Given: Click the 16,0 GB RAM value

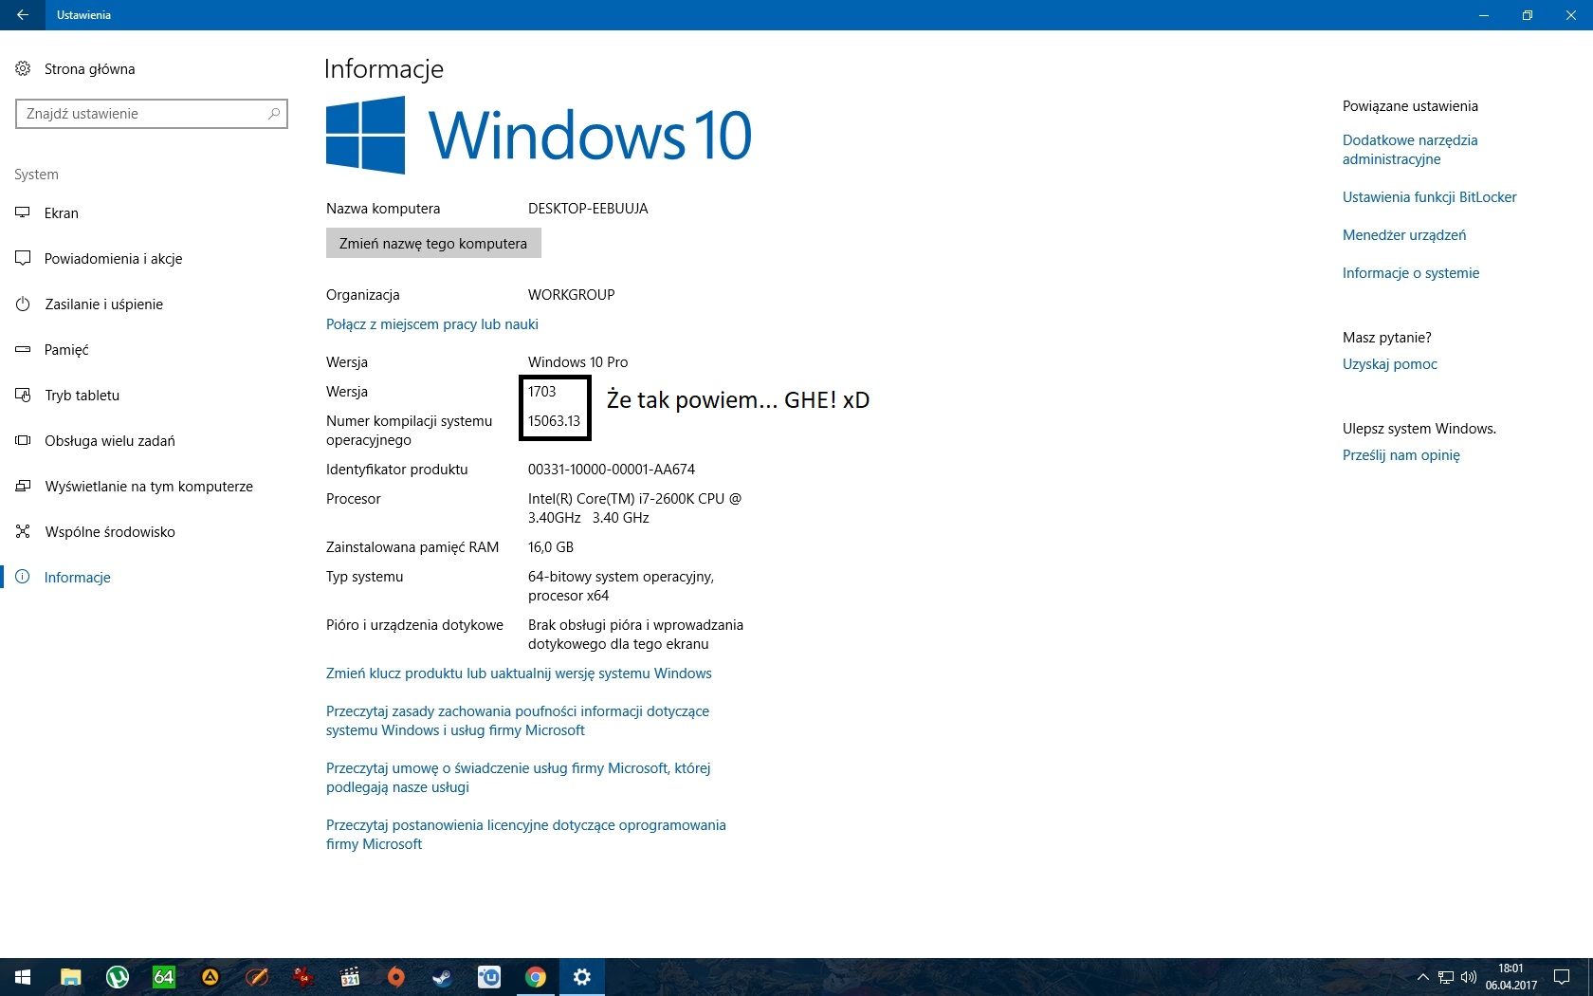Looking at the screenshot, I should (551, 547).
